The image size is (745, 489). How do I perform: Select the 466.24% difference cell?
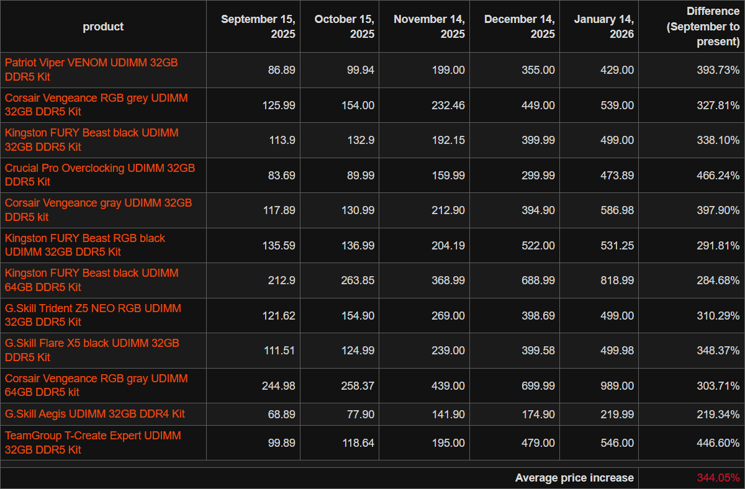point(692,175)
